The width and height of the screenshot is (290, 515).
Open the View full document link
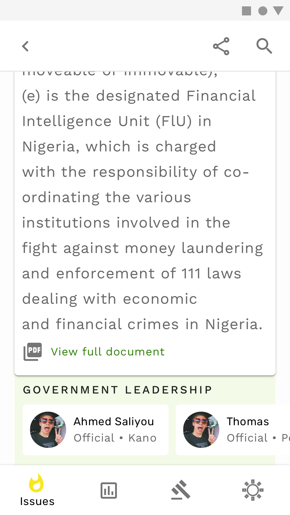point(108,352)
